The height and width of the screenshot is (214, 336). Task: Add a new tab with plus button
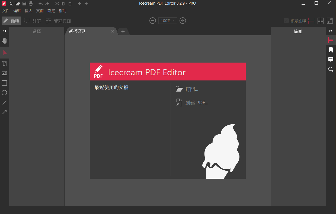[x=123, y=31]
